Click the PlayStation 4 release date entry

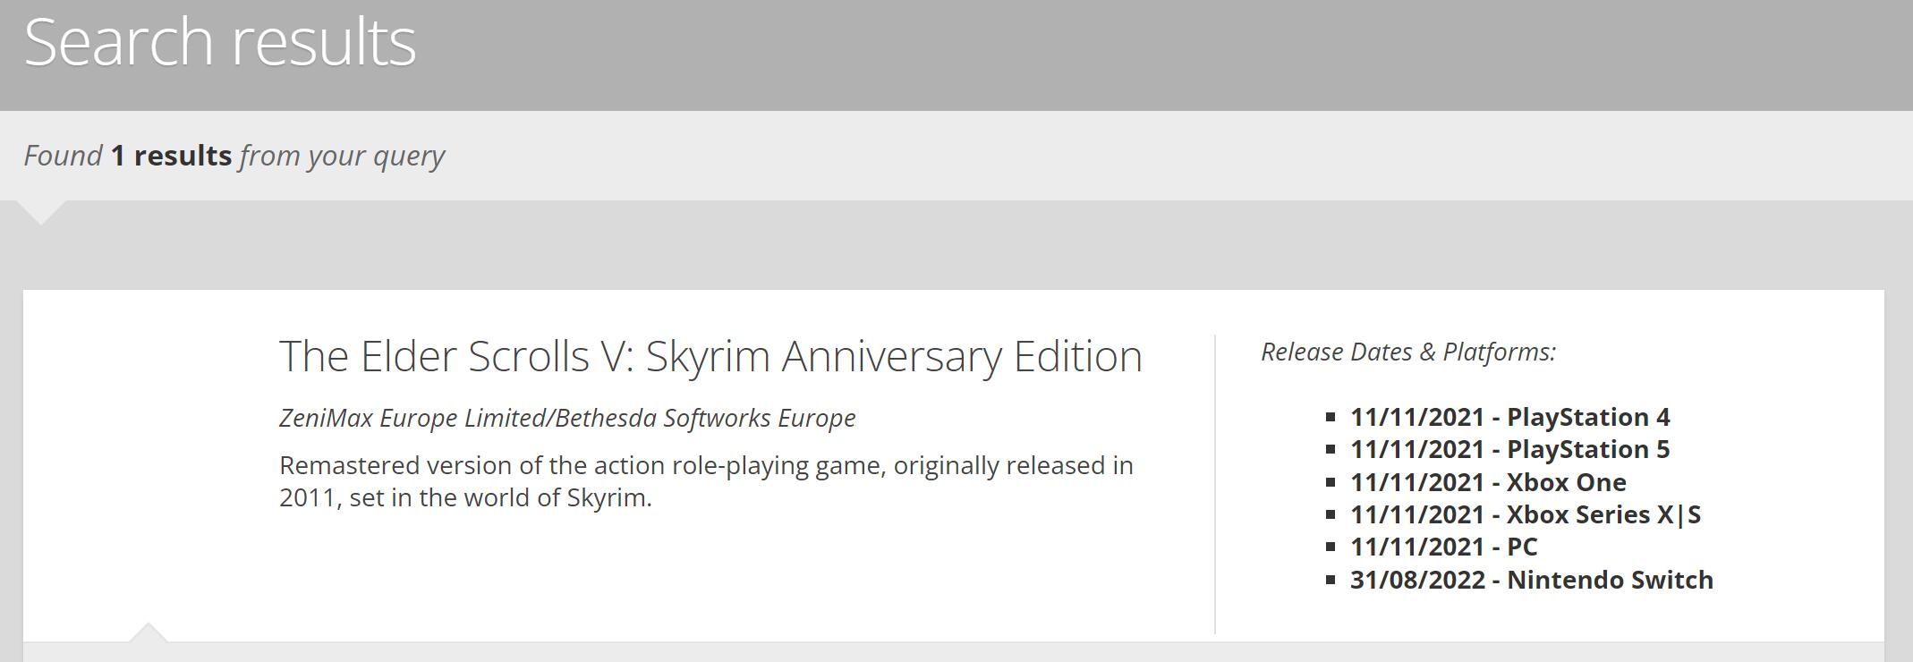(x=1509, y=417)
